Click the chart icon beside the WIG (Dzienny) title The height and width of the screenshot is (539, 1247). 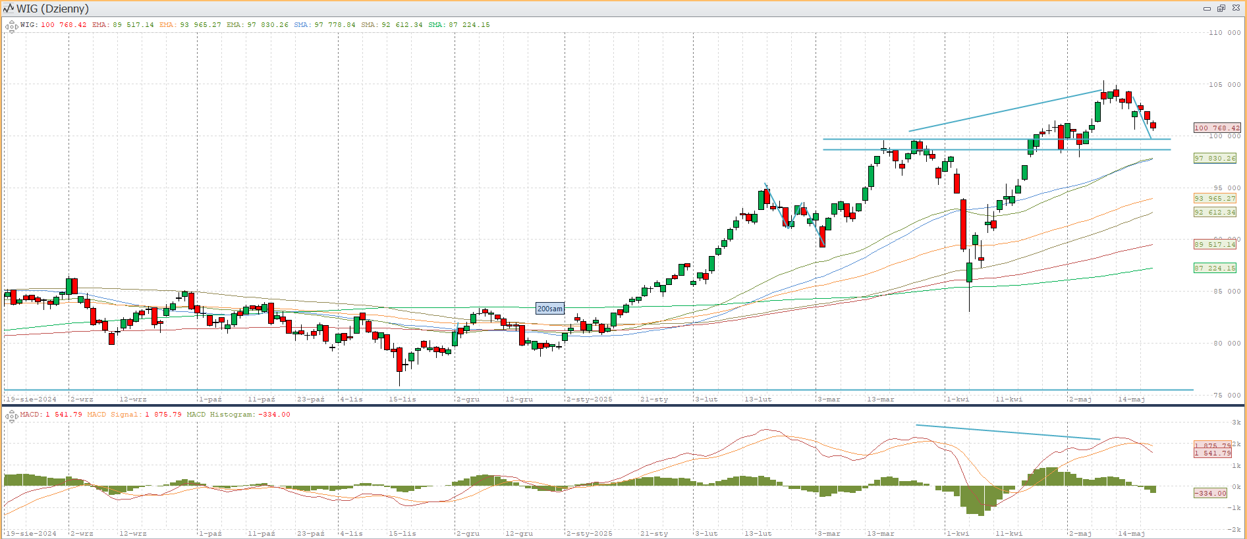(x=9, y=9)
